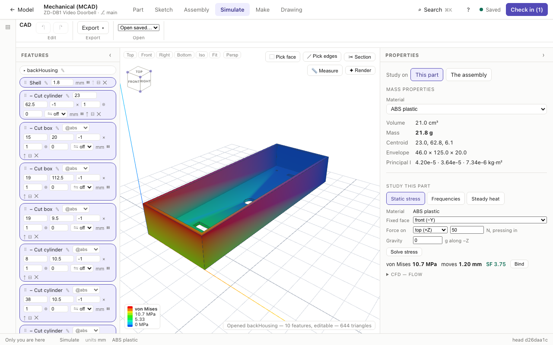Open the help question mark
The width and height of the screenshot is (553, 345).
pos(468,9)
